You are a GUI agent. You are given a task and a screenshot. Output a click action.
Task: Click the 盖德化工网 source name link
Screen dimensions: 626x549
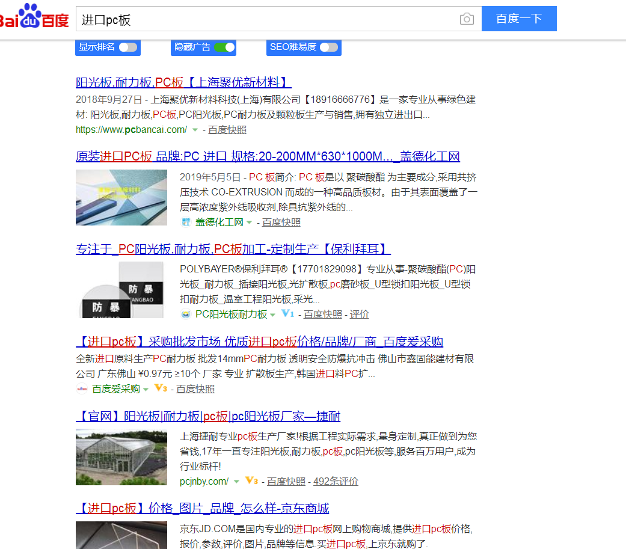[x=219, y=222]
